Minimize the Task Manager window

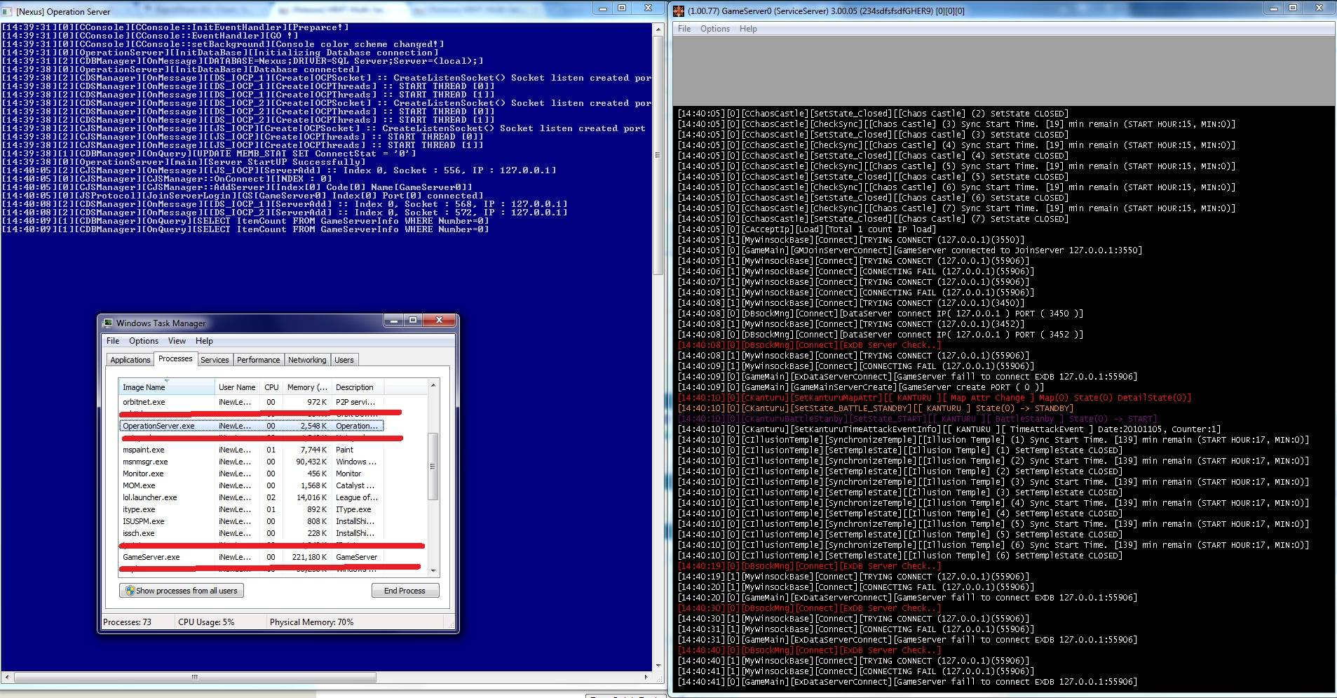[x=394, y=321]
